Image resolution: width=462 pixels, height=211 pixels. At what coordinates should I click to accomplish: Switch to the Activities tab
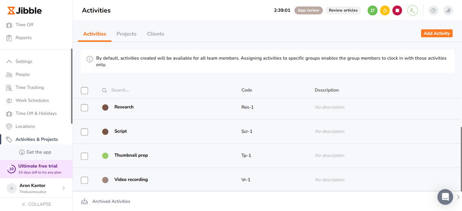tap(95, 34)
